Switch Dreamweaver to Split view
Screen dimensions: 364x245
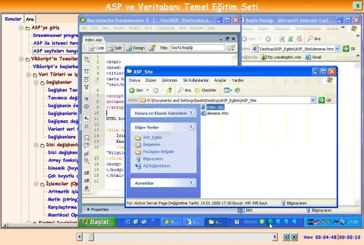point(115,48)
